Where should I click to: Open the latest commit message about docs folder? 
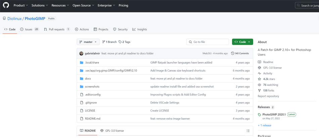(128, 53)
